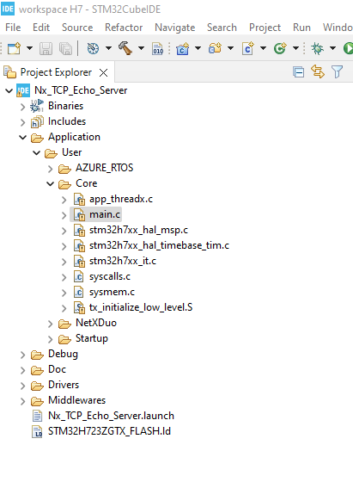Open the Run menu
The height and width of the screenshot is (482, 353).
pos(301,28)
